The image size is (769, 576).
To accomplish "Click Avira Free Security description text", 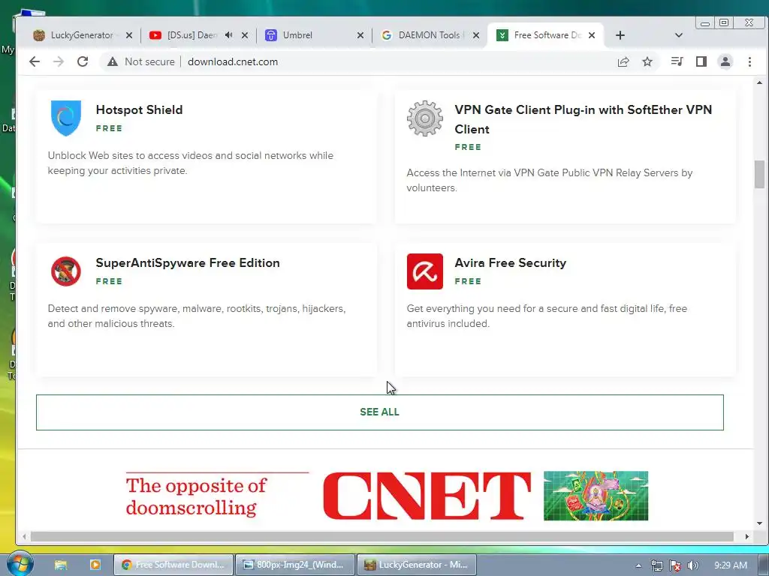I will pyautogui.click(x=547, y=316).
